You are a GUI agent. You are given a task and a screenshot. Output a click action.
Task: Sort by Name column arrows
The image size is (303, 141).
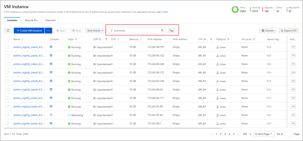tap(22, 39)
